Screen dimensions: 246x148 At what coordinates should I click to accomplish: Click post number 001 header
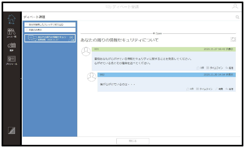[96, 49]
